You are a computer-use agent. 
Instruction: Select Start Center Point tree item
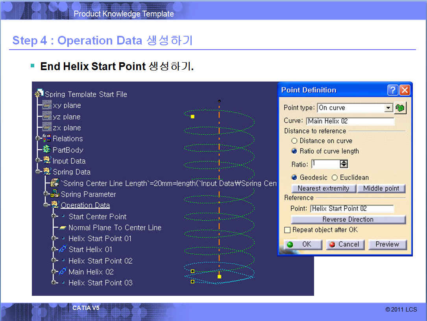pyautogui.click(x=97, y=217)
